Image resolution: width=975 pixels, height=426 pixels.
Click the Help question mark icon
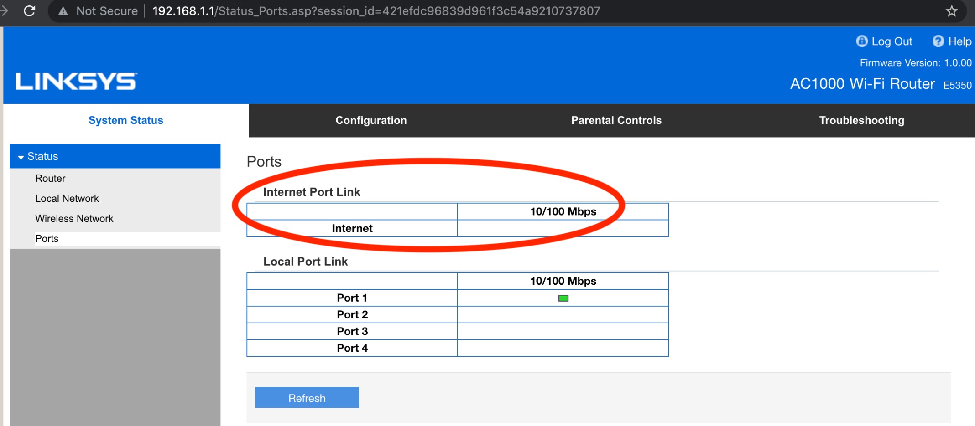938,41
